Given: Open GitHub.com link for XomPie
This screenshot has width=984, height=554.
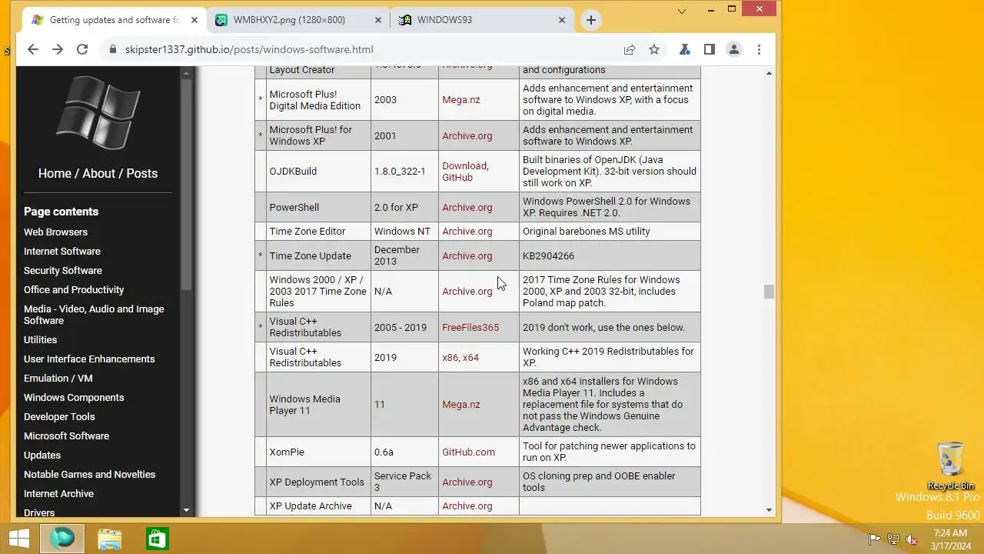Looking at the screenshot, I should point(468,452).
